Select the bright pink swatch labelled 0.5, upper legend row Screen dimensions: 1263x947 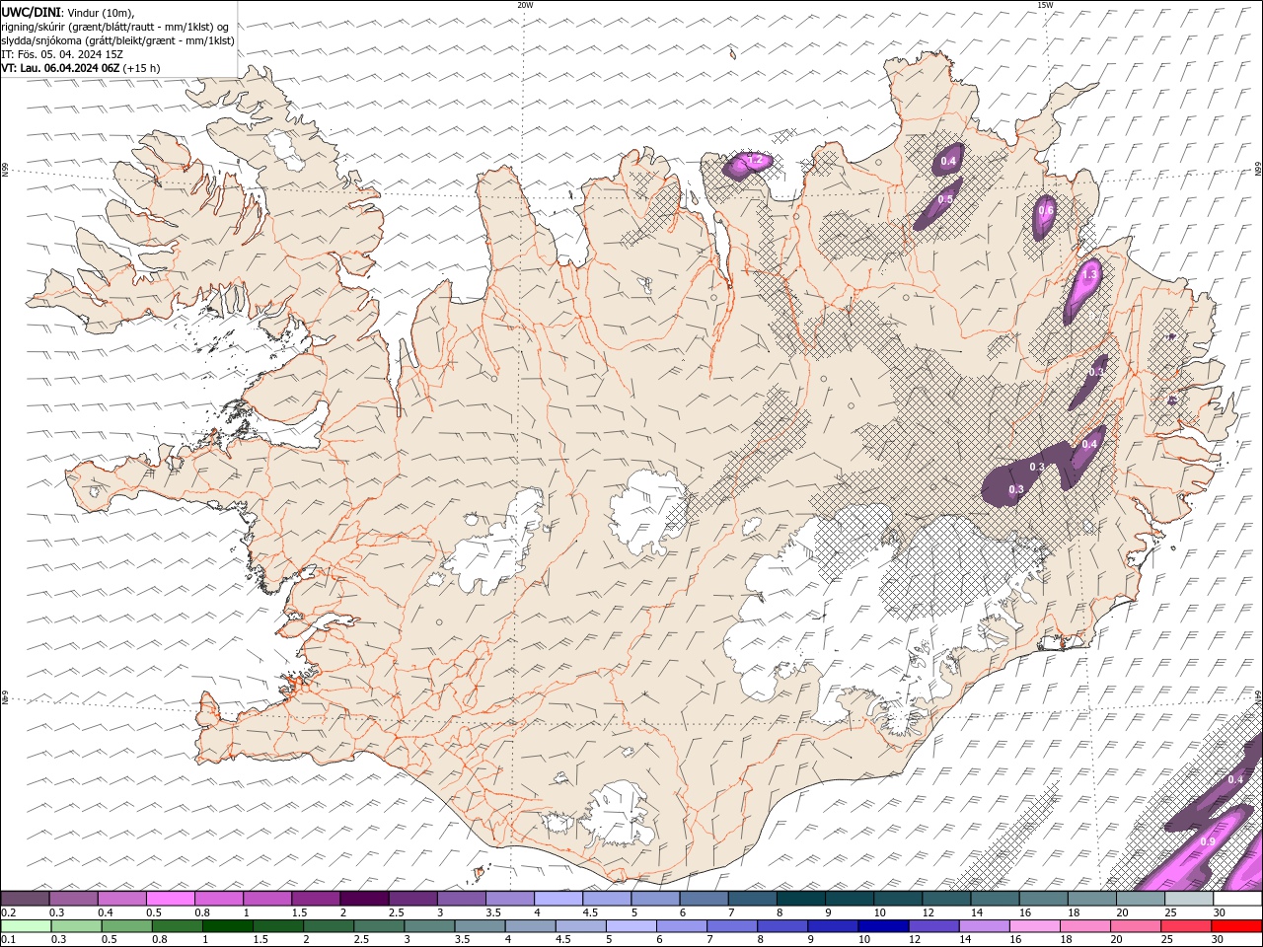click(x=170, y=899)
